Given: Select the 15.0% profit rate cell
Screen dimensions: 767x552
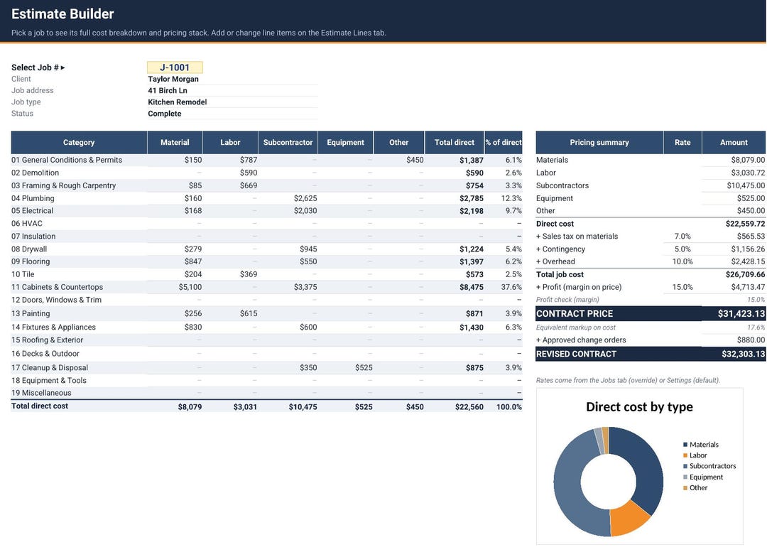Looking at the screenshot, I should pyautogui.click(x=682, y=287).
